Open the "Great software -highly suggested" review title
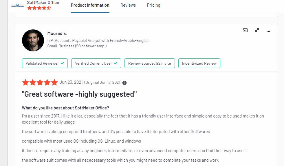This screenshot has width=284, height=166. click(79, 94)
